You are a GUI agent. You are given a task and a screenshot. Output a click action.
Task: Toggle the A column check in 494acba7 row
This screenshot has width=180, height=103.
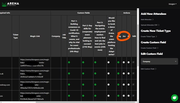click(128, 85)
